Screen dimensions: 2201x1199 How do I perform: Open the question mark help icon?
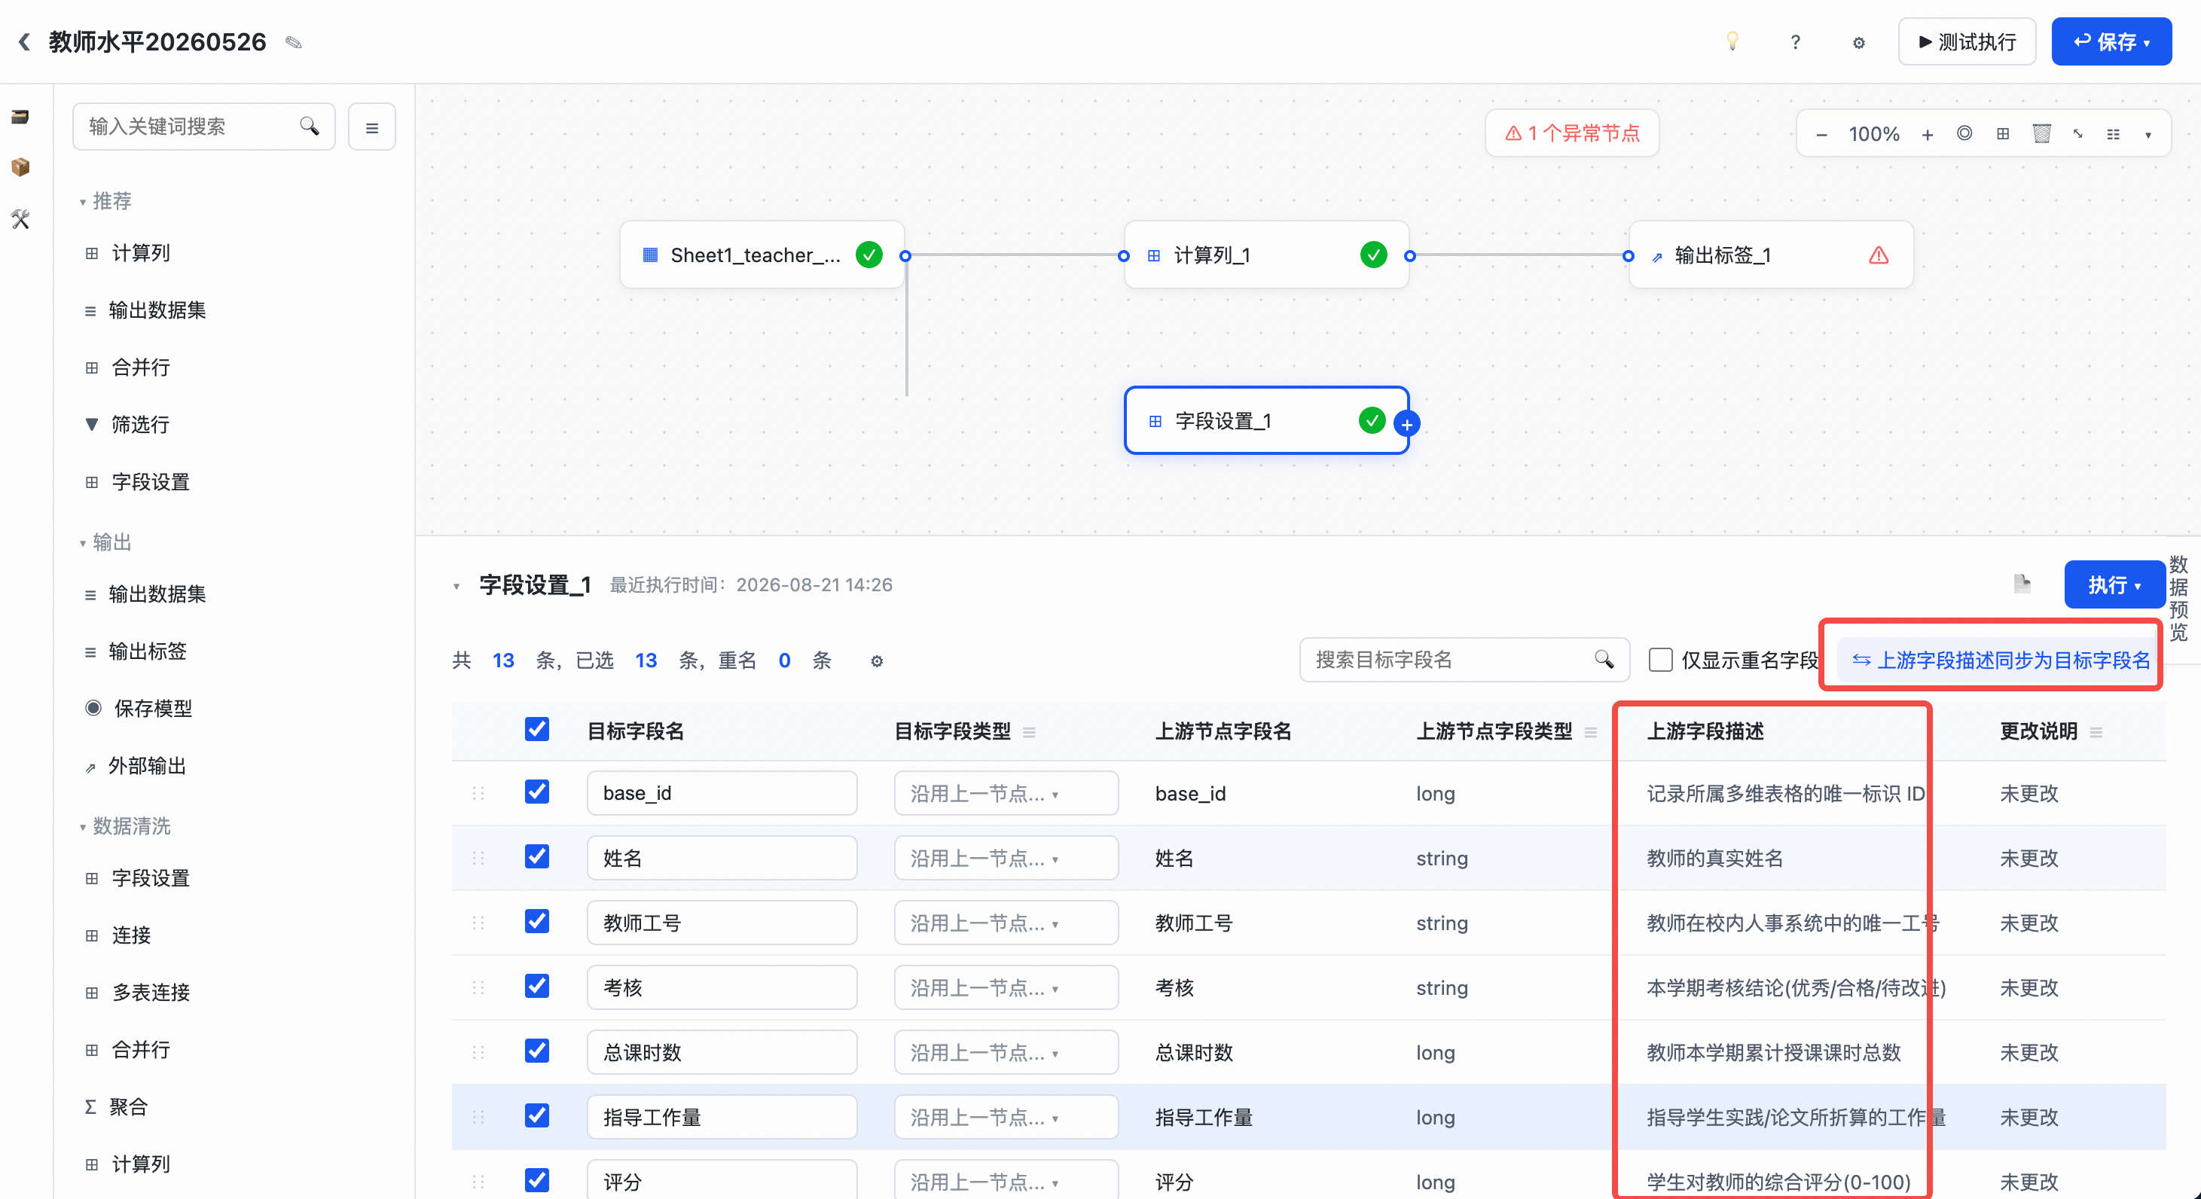(x=1795, y=42)
